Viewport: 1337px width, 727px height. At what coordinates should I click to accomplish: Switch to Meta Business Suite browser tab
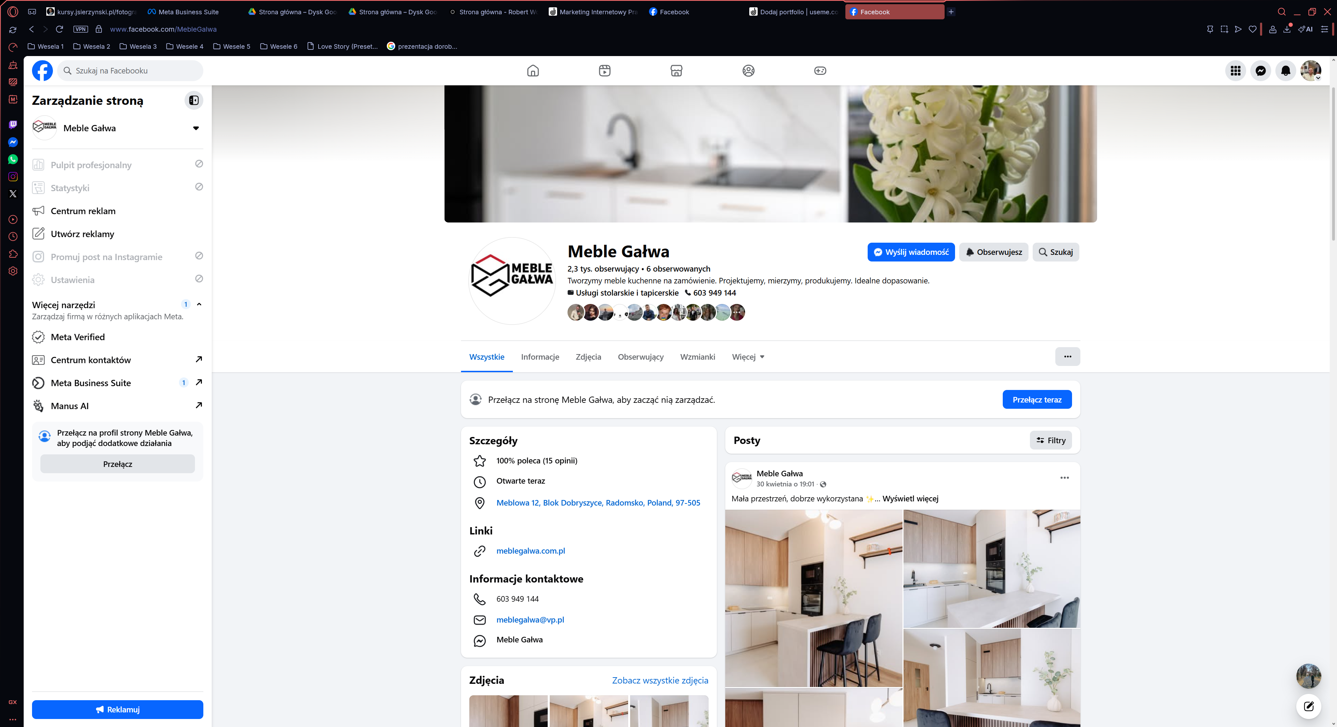(189, 12)
